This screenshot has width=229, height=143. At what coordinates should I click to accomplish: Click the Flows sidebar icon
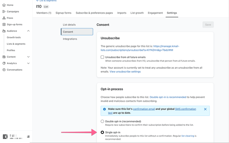(4, 18)
